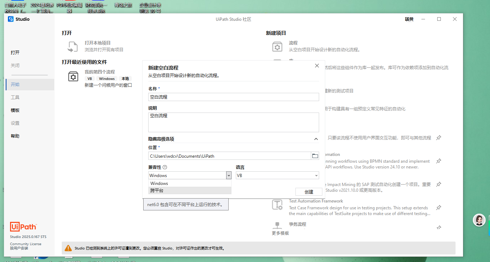Open 财政部统一报表系统 desktop shortcut
Image resolution: width=490 pixels, height=262 pixels.
(96, 8)
